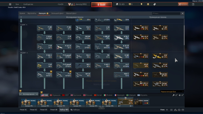Click the red В бой! button

click(102, 5)
